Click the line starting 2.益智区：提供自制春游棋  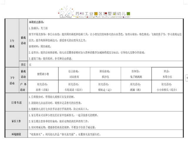click(87, 53)
